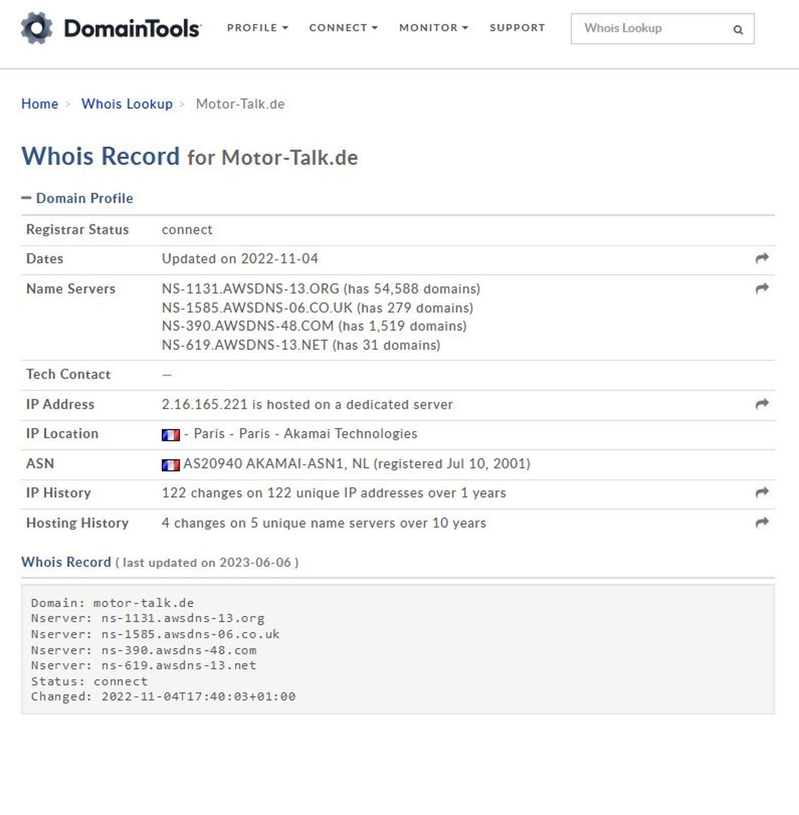Click the flag icon in IP Location row
799x815 pixels.
[171, 434]
